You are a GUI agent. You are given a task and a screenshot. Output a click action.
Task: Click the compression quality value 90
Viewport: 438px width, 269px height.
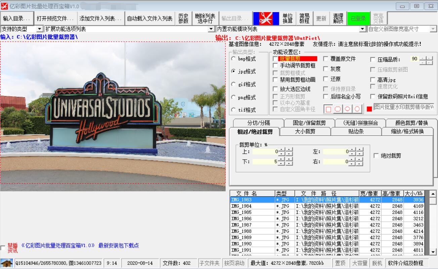point(414,59)
